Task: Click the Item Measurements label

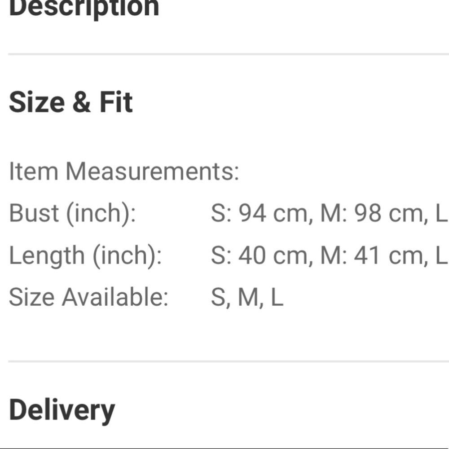Action: [124, 171]
